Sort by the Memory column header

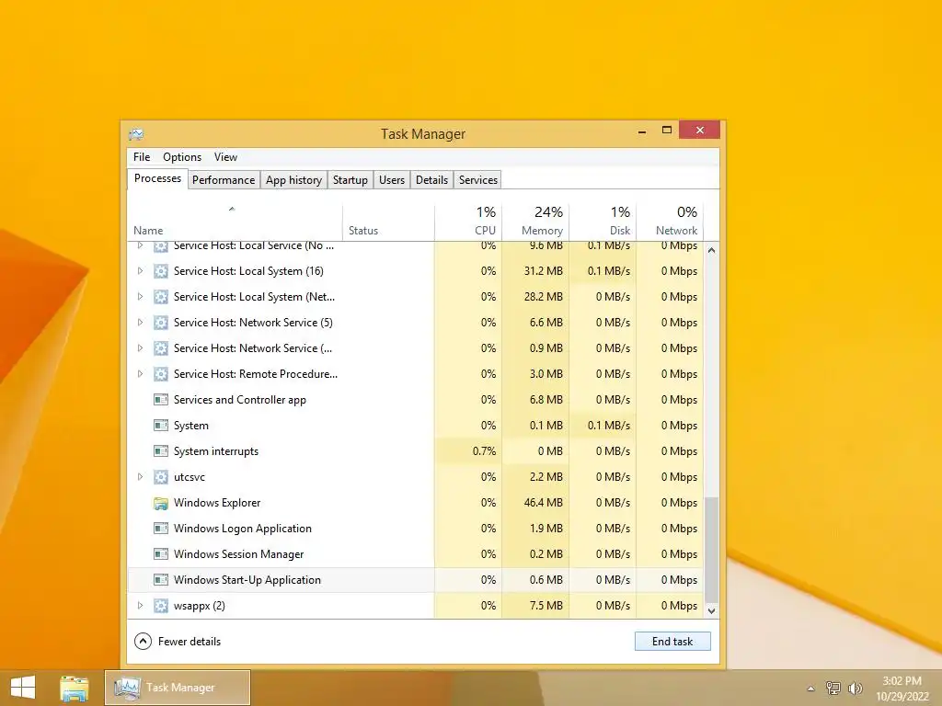535,222
